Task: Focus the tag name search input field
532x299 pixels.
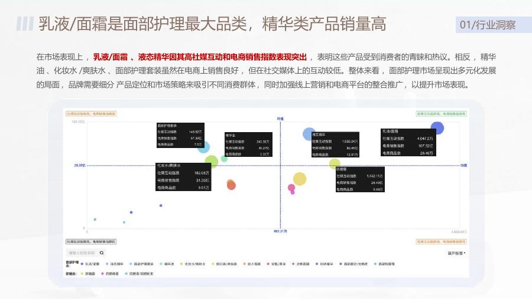Action: (x=82, y=253)
